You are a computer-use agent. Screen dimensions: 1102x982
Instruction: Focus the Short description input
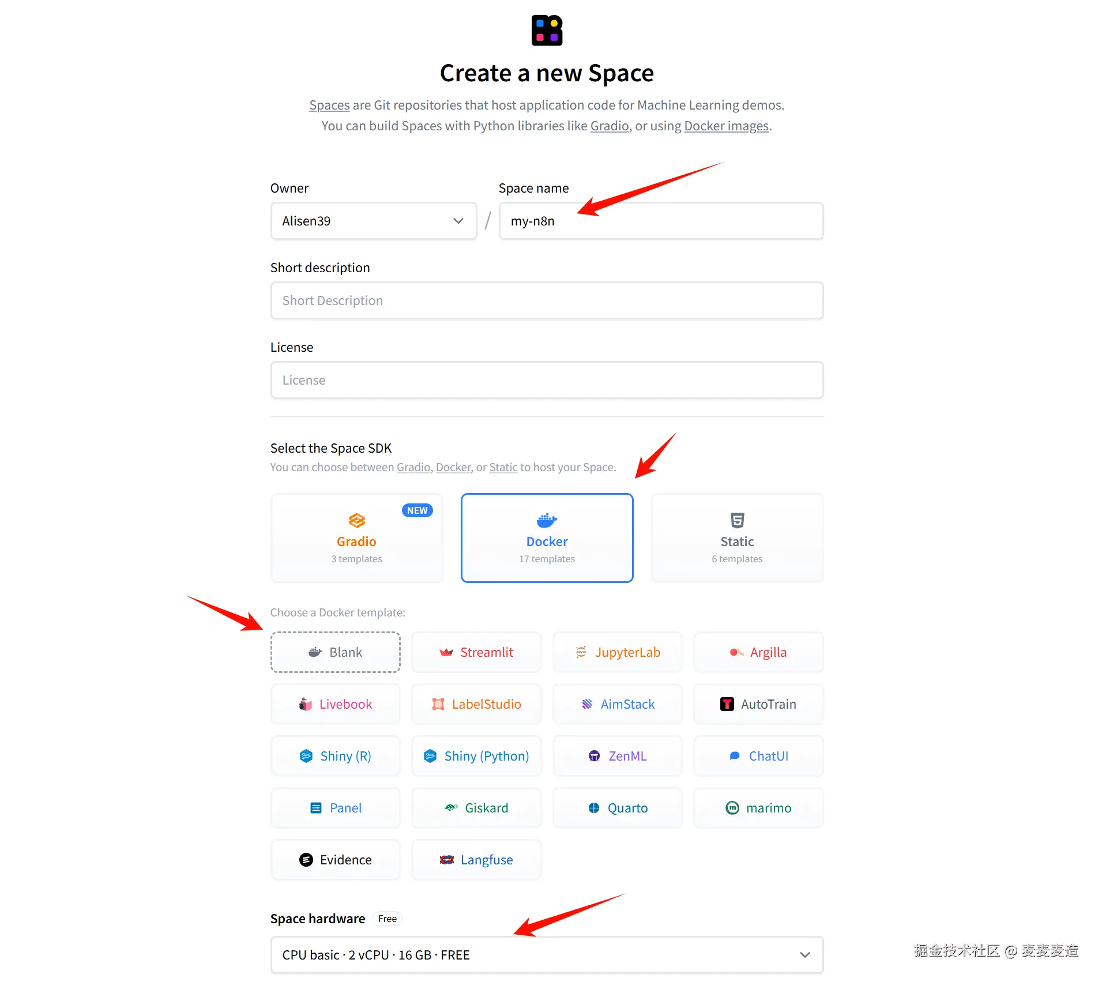point(546,300)
